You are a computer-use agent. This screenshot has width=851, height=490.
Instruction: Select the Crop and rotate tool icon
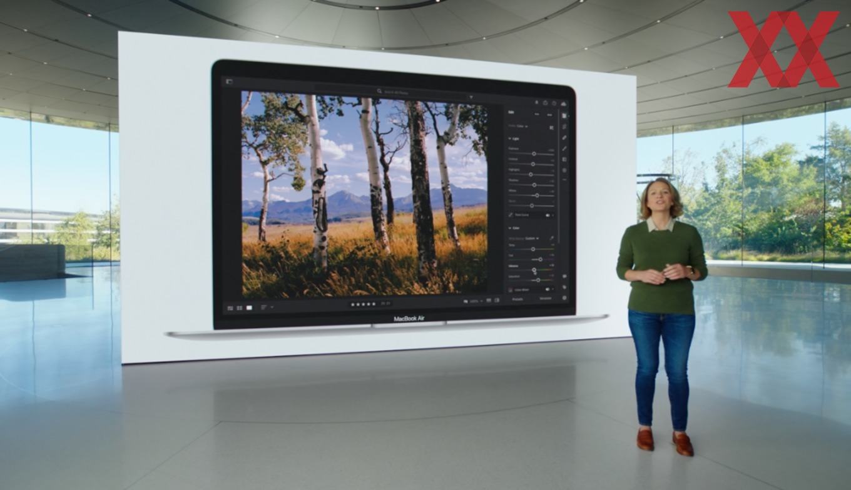[x=564, y=126]
